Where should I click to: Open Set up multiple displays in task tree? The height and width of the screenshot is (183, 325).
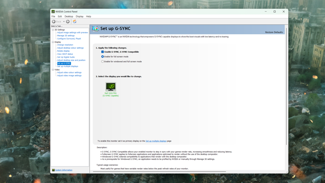pyautogui.click(x=68, y=67)
